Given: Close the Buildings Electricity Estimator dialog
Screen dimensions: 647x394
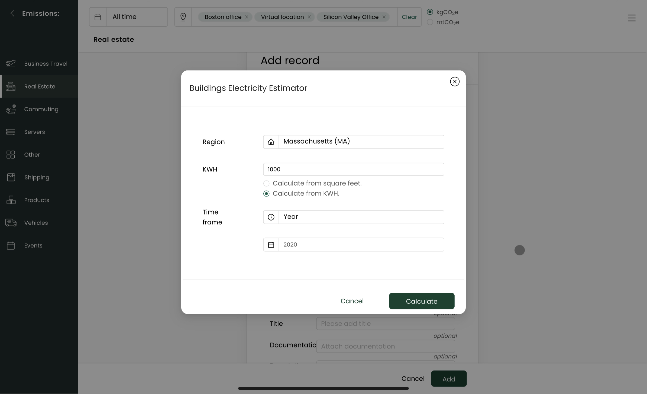Looking at the screenshot, I should [455, 82].
